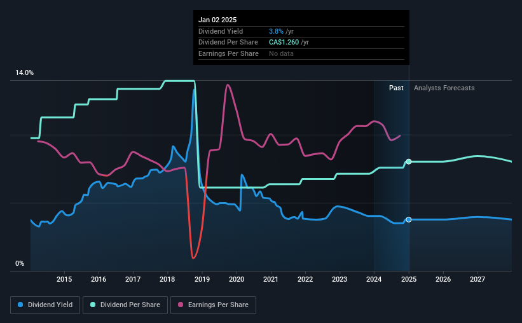Viewport: 522px width, 323px height.
Task: Click the pink Earnings Per Share legend dot
Action: [181, 305]
